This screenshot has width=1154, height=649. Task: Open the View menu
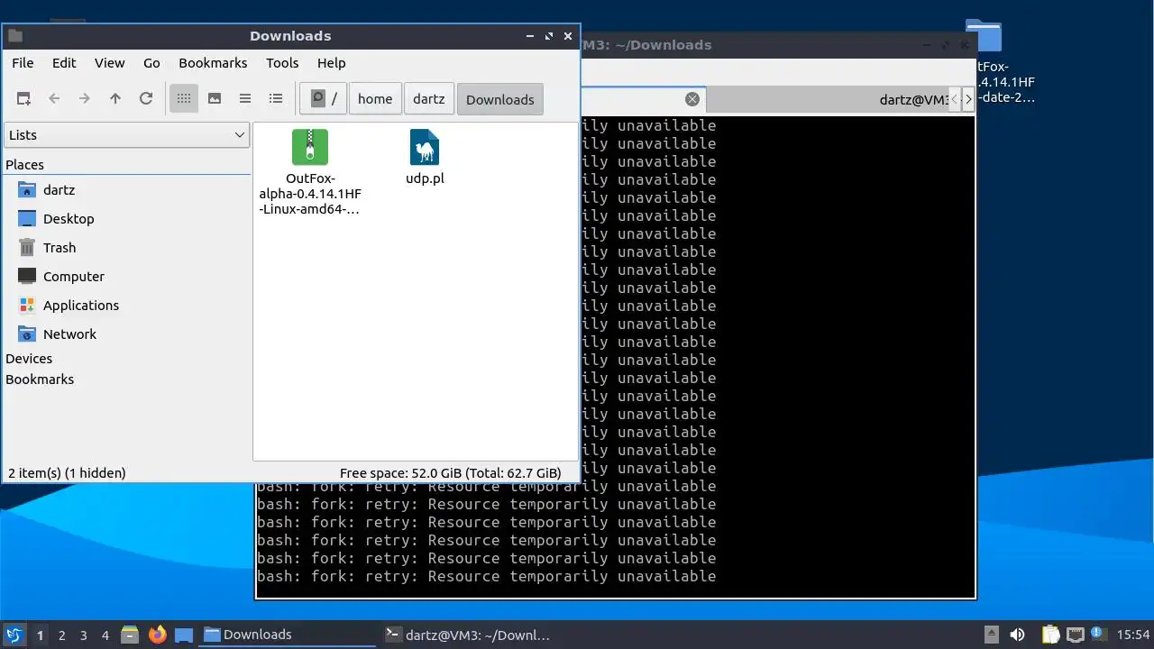(110, 63)
